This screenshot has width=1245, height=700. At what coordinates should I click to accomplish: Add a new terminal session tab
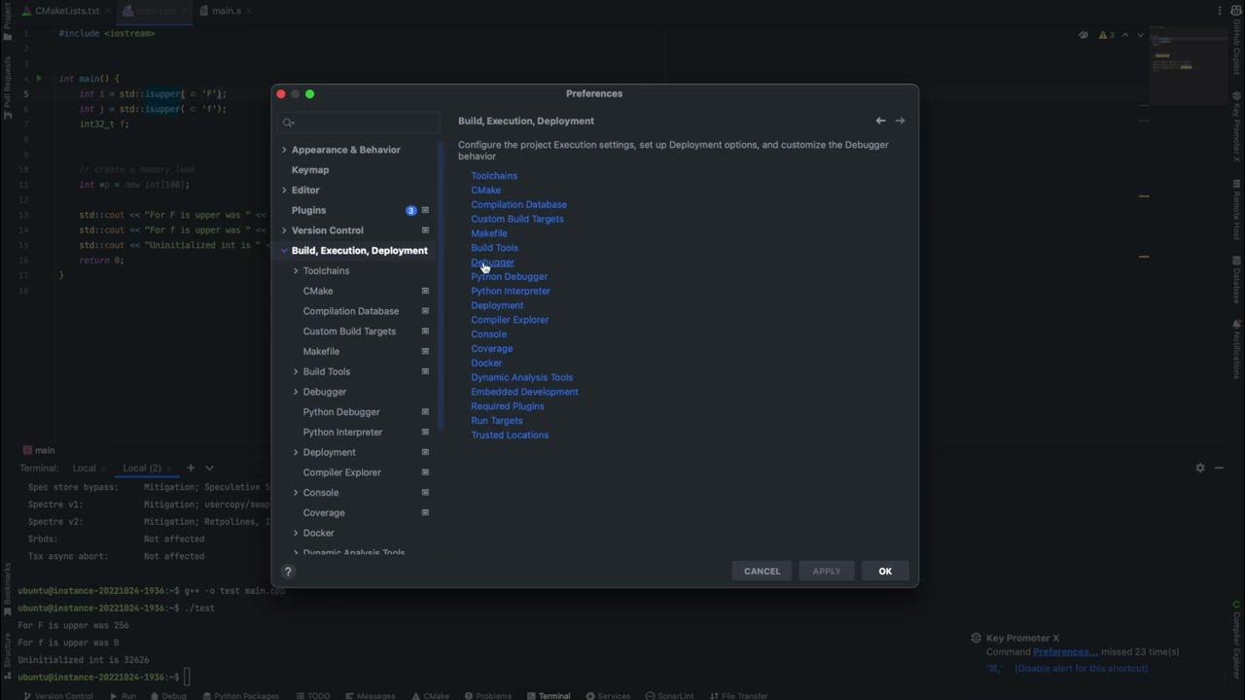[x=191, y=468]
